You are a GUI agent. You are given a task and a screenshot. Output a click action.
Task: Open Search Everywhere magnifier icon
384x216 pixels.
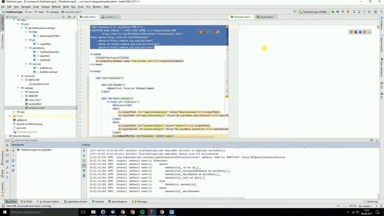(x=382, y=12)
